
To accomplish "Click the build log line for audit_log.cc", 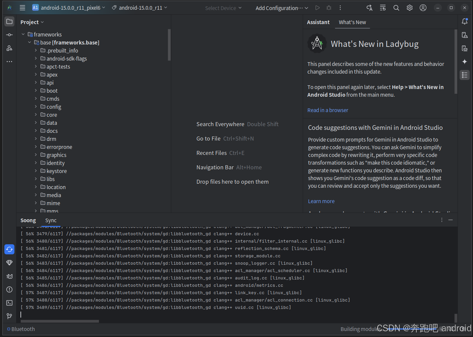I will [163, 278].
